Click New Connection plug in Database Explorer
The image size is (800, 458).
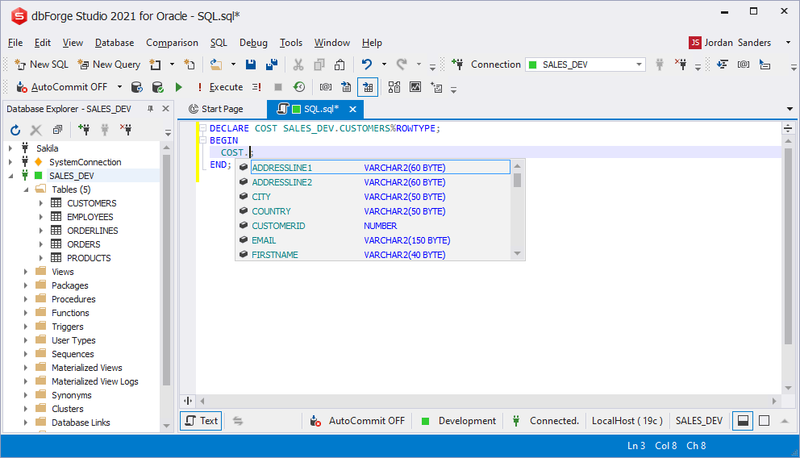click(84, 130)
